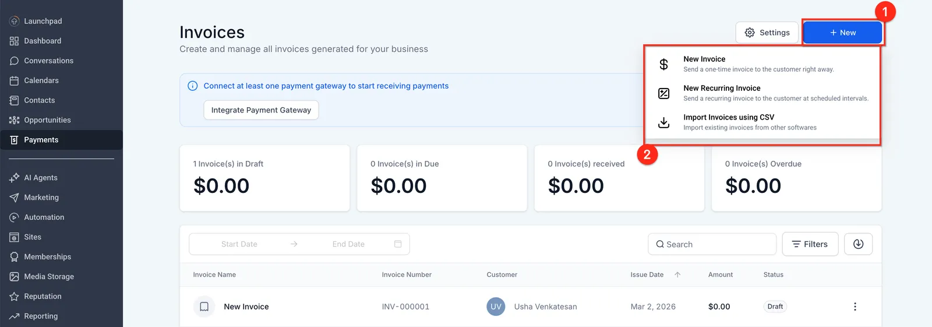Click the download invoices icon button
This screenshot has width=932, height=327.
(x=858, y=244)
